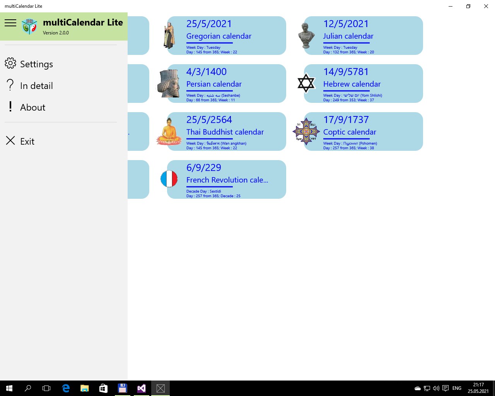Select the date 25/5/2564 text
This screenshot has height=396, width=495.
pos(209,119)
